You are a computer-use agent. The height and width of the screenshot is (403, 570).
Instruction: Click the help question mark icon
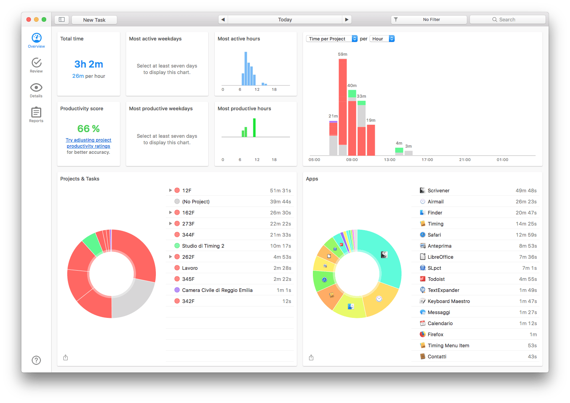coord(36,360)
